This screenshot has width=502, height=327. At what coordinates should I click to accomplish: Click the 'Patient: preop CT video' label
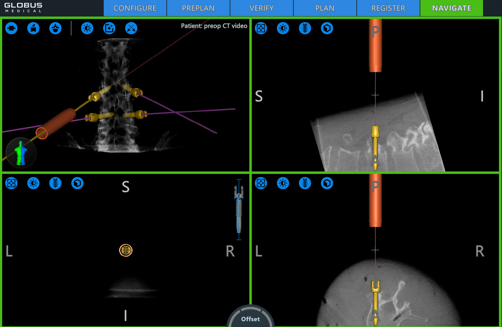[214, 26]
